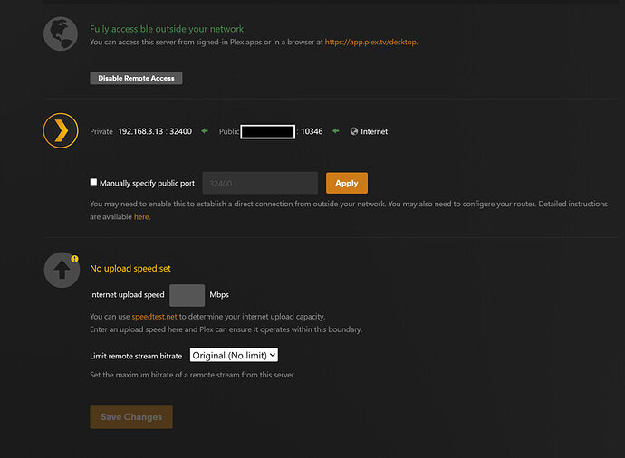The width and height of the screenshot is (625, 458).
Task: Click the Internet upload speed field
Action: (x=187, y=295)
